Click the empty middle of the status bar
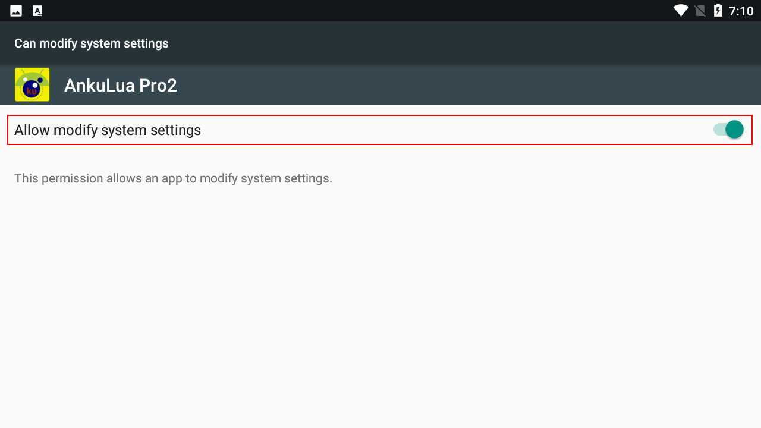The image size is (761, 428). click(357, 11)
